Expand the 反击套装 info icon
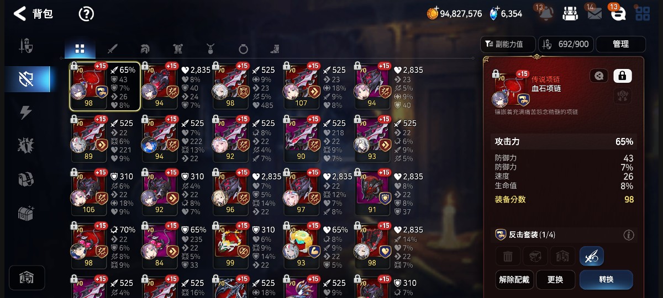 tap(629, 235)
